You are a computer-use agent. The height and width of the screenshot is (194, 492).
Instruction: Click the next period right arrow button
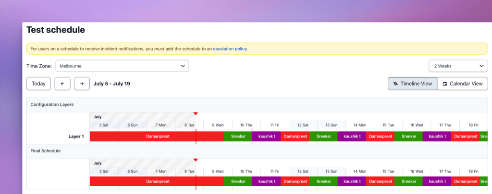[82, 83]
